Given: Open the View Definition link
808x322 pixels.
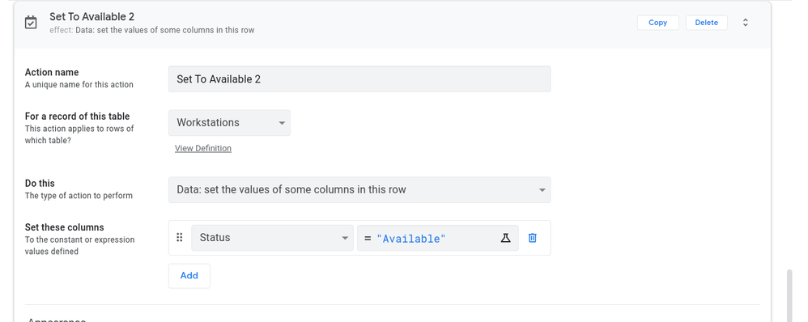Looking at the screenshot, I should [203, 148].
